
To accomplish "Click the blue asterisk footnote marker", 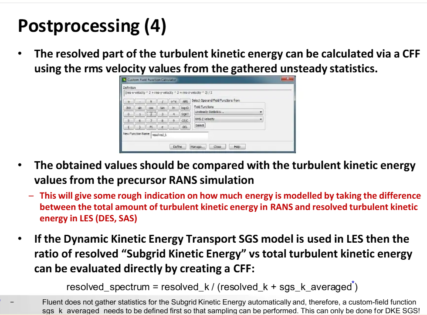I will point(353,282).
